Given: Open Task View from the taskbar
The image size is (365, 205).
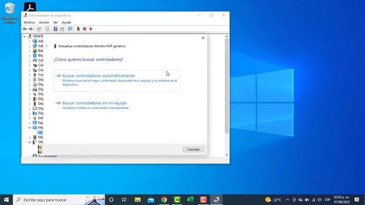Looking at the screenshot, I should point(124,200).
